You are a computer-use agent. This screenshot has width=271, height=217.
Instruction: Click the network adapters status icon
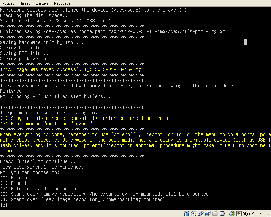208,214
